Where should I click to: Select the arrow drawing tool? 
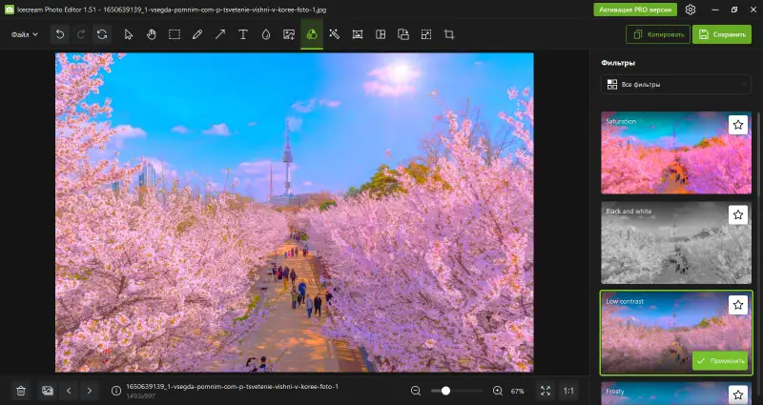click(x=220, y=34)
